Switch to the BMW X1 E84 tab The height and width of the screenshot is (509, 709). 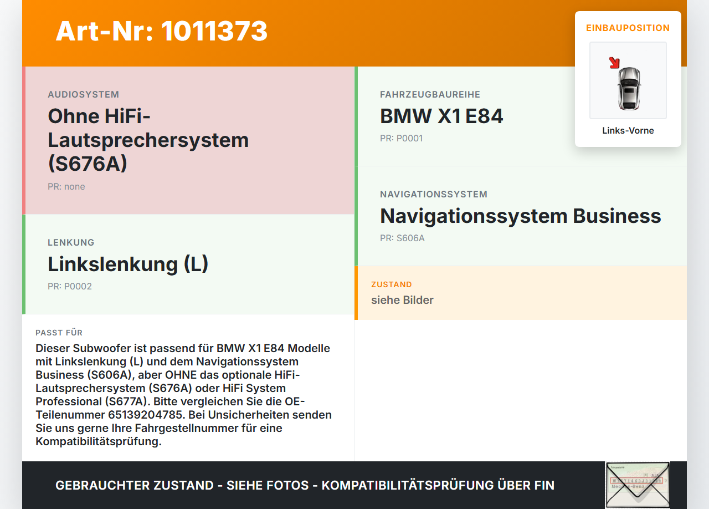click(x=441, y=116)
